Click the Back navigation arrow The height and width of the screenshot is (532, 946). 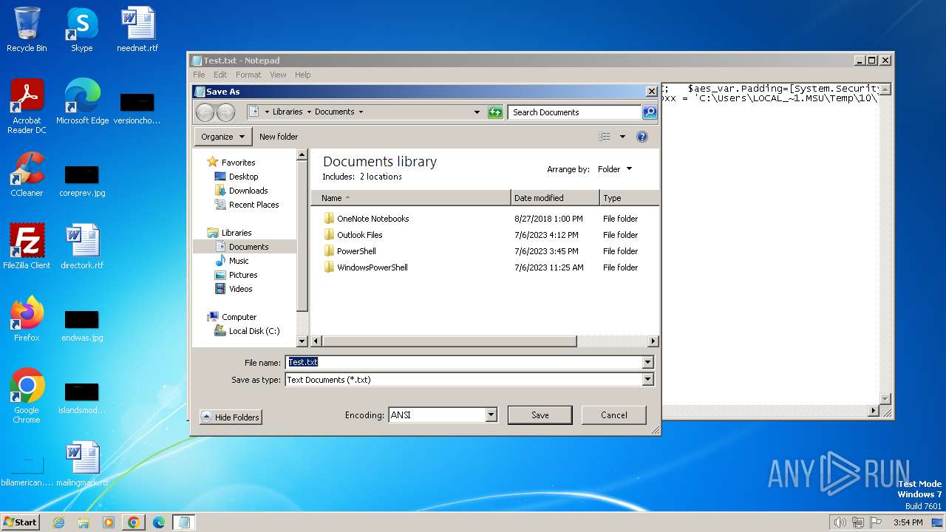205,112
